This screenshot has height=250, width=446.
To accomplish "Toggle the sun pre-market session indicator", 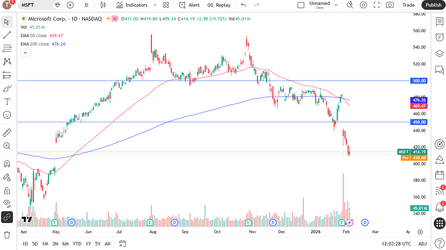I will coord(108,19).
